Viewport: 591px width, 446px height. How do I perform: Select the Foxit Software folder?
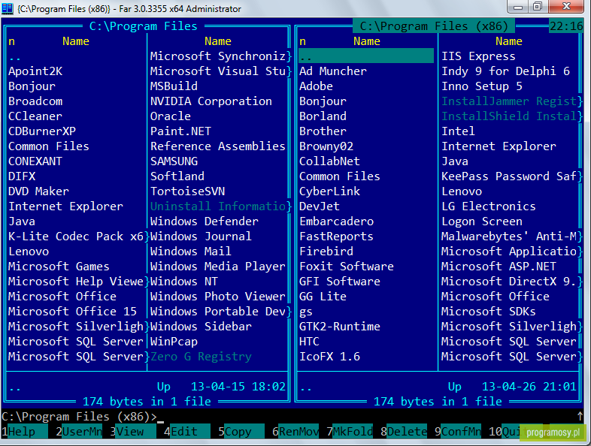click(x=347, y=267)
